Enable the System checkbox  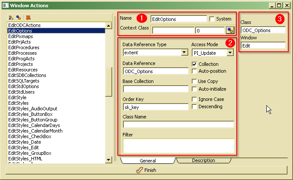tap(212, 19)
